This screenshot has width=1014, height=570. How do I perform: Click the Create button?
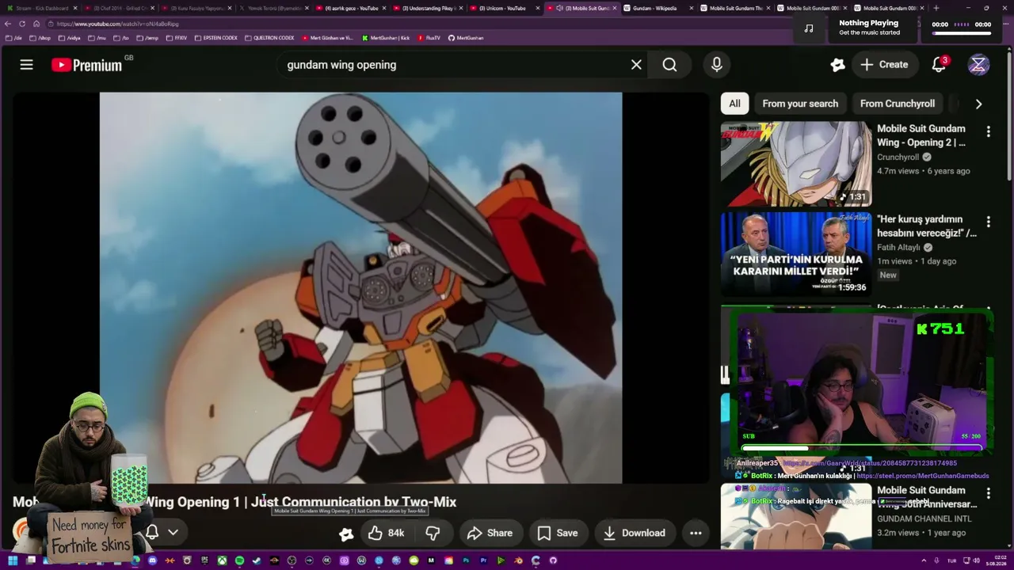884,65
